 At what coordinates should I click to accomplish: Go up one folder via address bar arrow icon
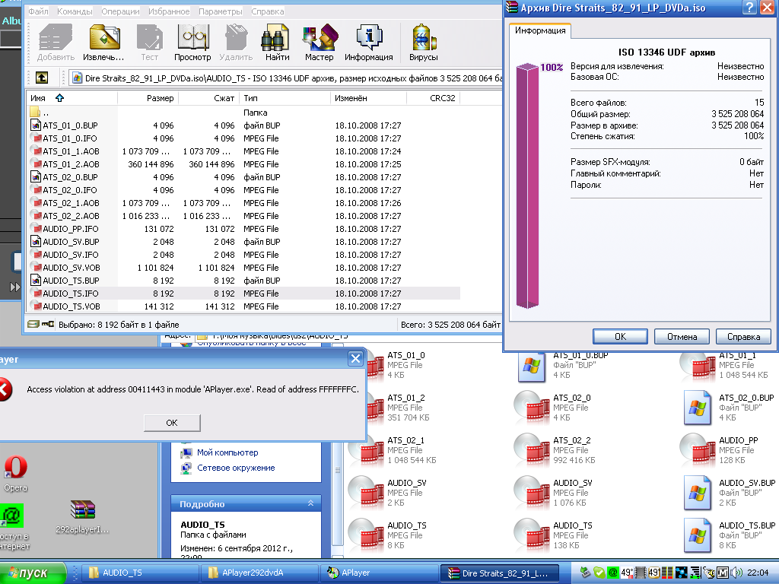point(42,78)
